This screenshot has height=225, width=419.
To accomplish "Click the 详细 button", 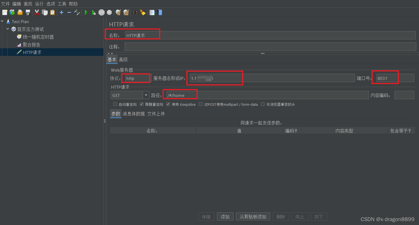I will tap(206, 217).
